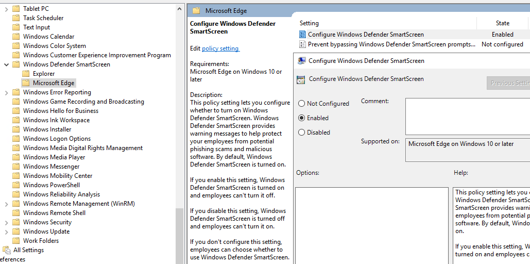Click the policy setting icon beside dialog heading
Viewport: 530px width, 264px height.
tap(301, 79)
